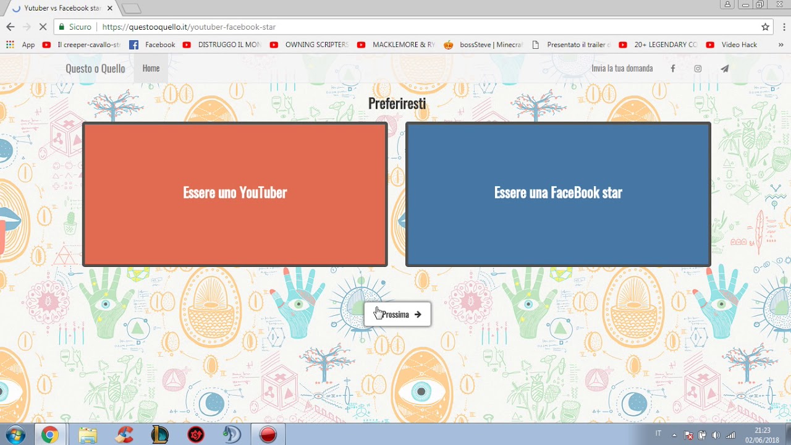Click the Sicuro secure padlock indicator
The height and width of the screenshot is (445, 791).
coord(75,27)
